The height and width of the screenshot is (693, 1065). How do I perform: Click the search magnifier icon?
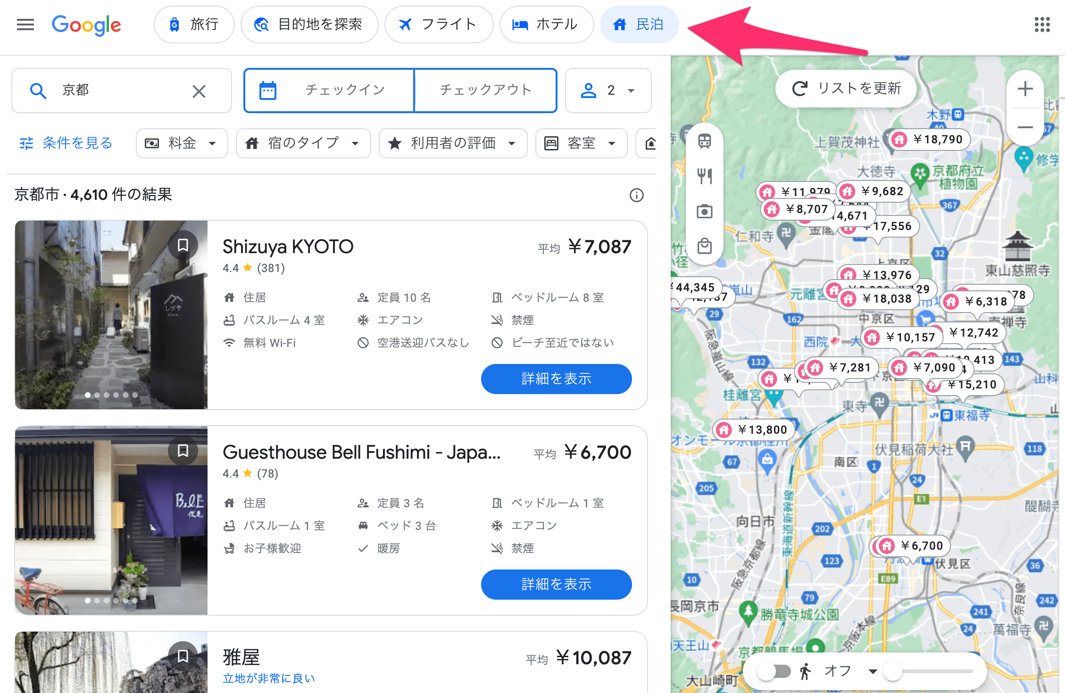[x=38, y=91]
